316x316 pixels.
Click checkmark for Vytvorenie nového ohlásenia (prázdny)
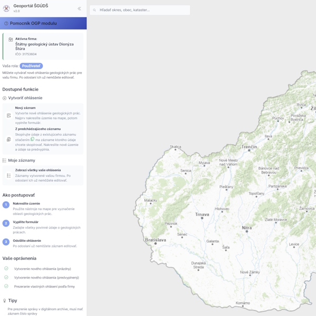6,269
